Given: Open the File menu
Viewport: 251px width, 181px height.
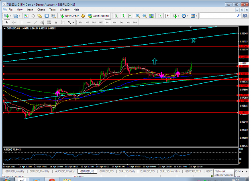Looking at the screenshot, I should 10,10.
